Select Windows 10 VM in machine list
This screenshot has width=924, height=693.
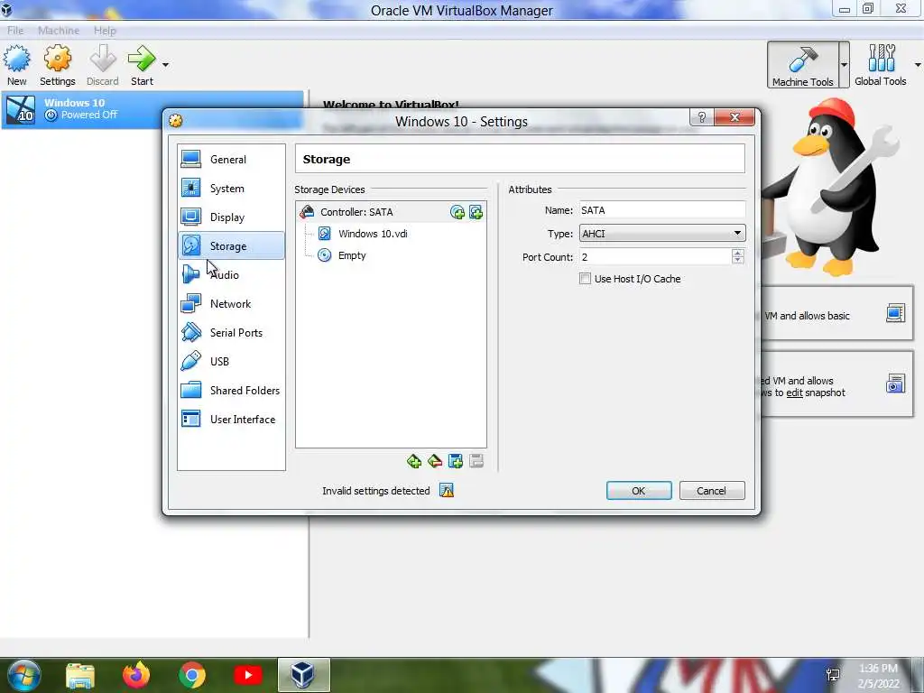point(152,109)
